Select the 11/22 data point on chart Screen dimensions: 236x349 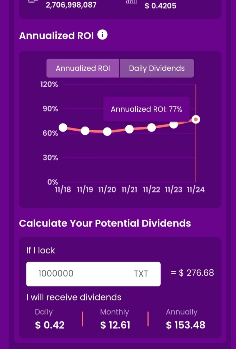[152, 127]
